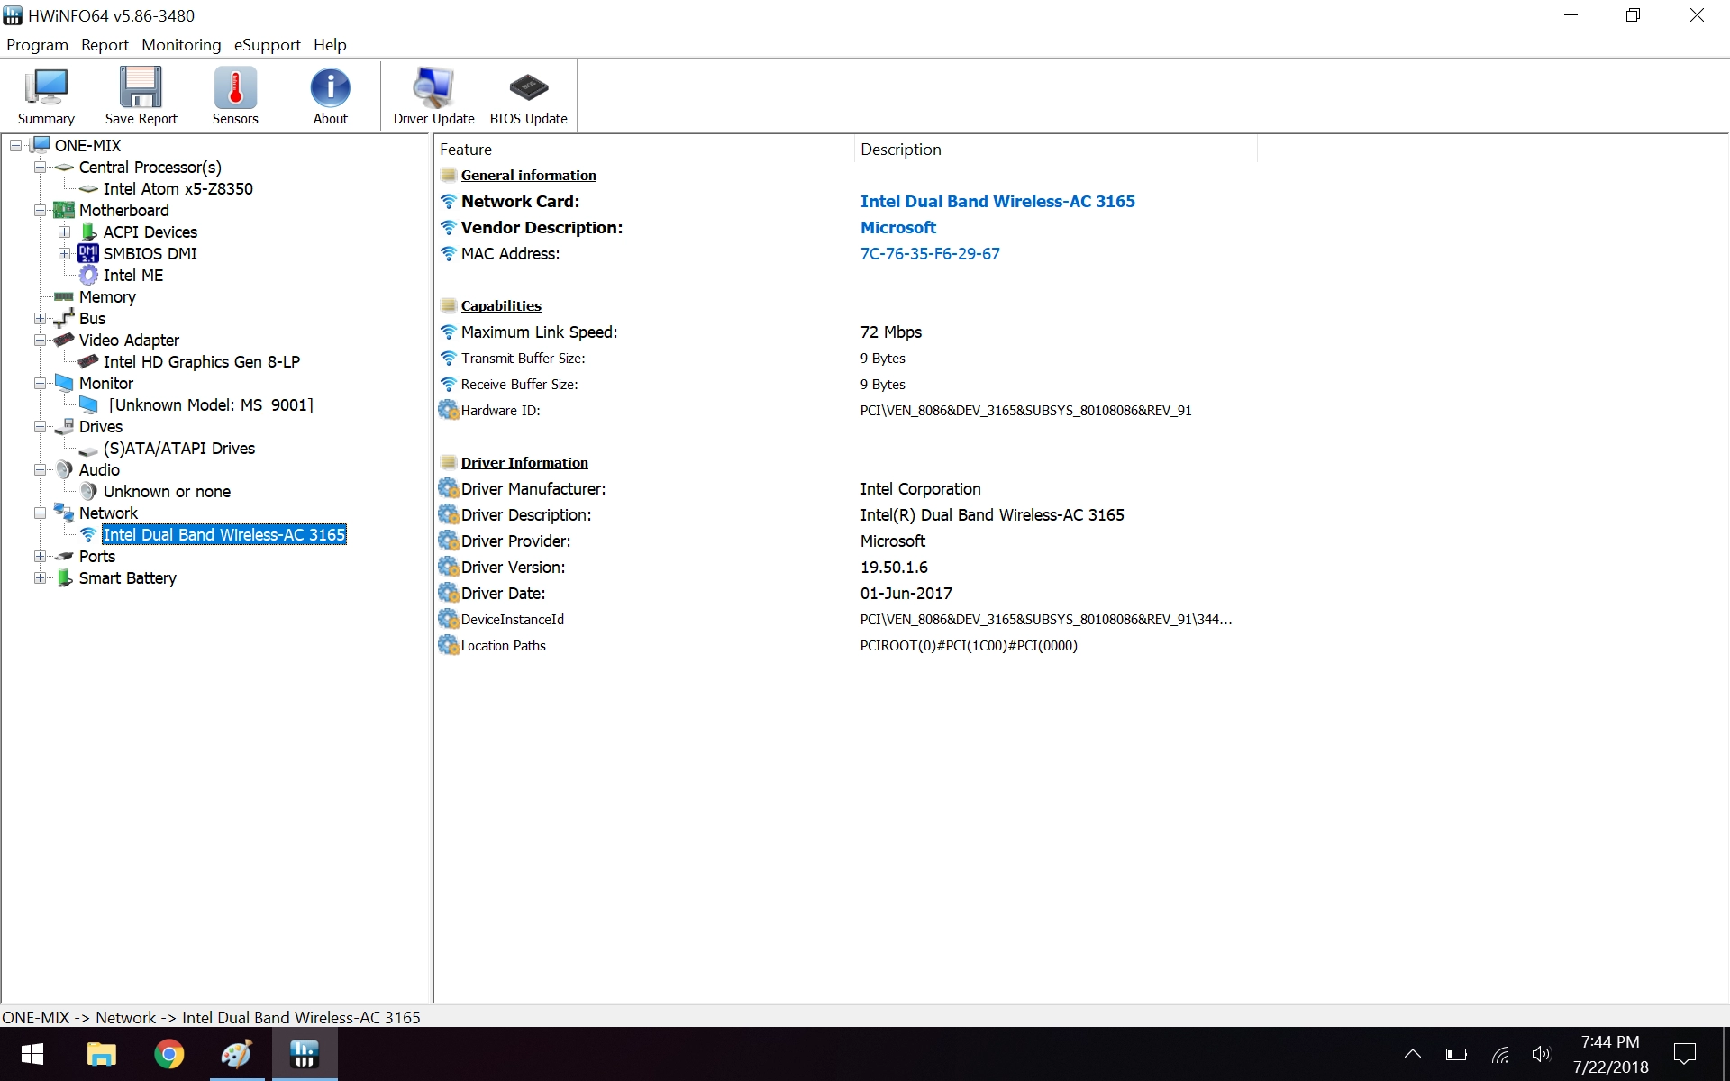Select the Intel ME tree item

coord(133,275)
